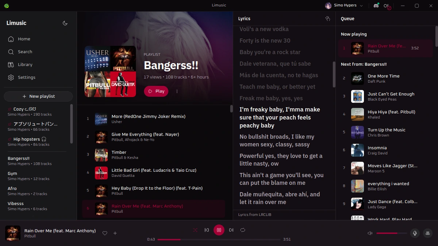Viewport: 438px width, 246px height.
Task: Expand Simo Hypers account dropdown
Action: tap(344, 5)
